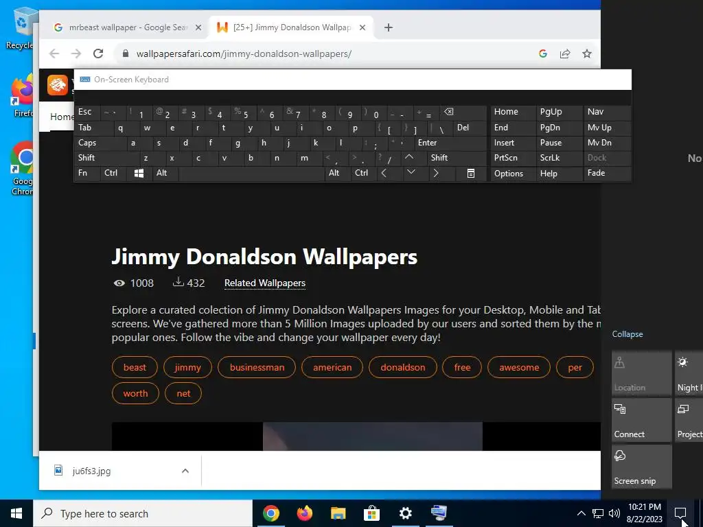
Task: Switch to mrbeast wallpaper Google Search tab
Action: pos(128,27)
